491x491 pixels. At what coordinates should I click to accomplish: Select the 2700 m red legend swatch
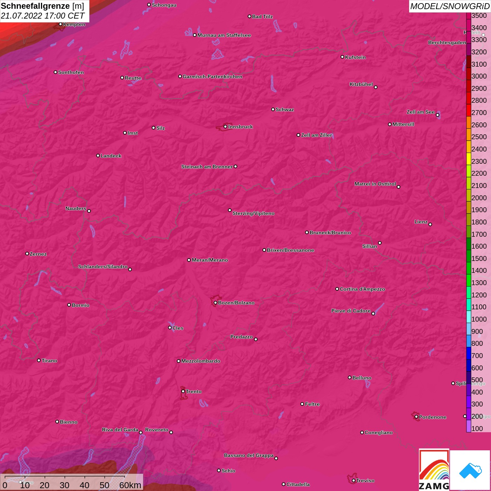469,110
